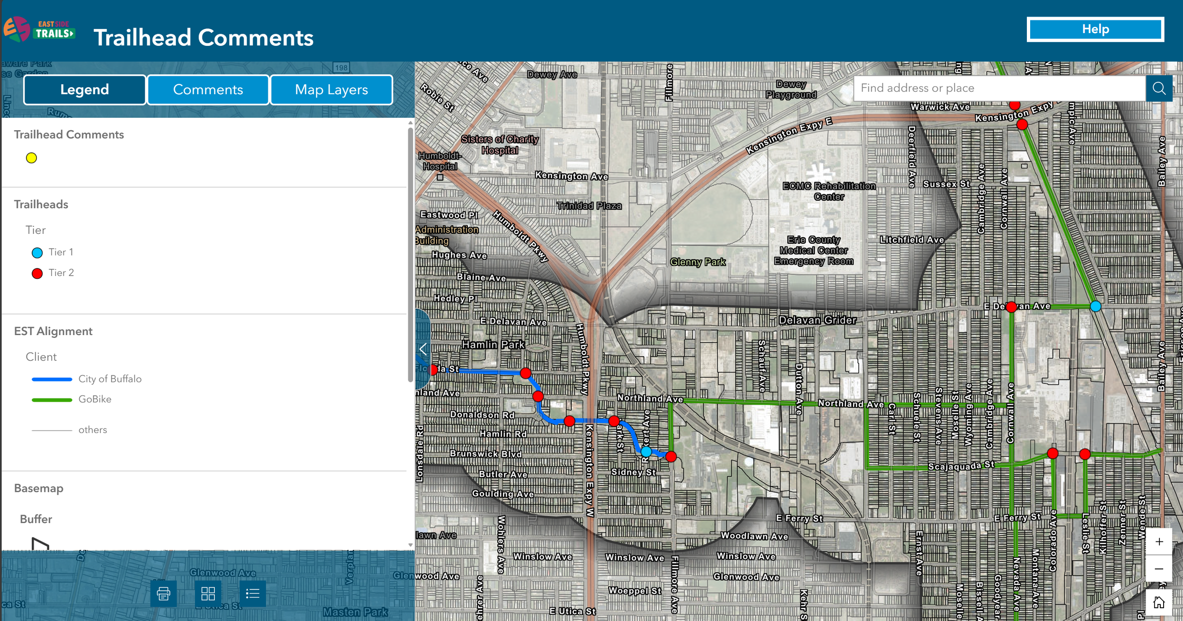Click the print icon
Screen dimensions: 1183x621
tap(163, 594)
